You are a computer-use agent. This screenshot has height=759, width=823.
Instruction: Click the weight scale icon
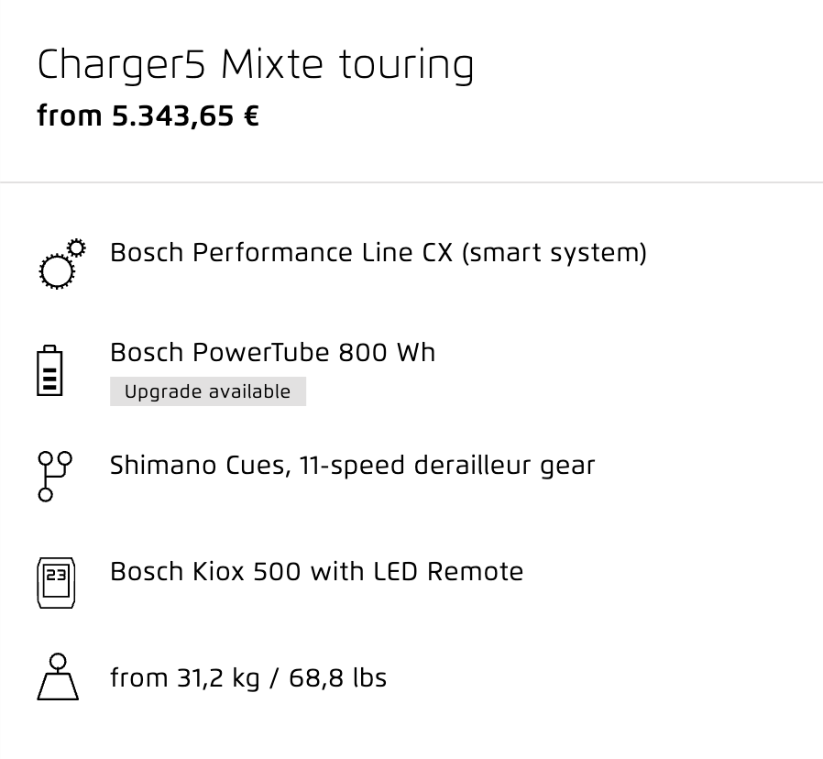tap(58, 676)
